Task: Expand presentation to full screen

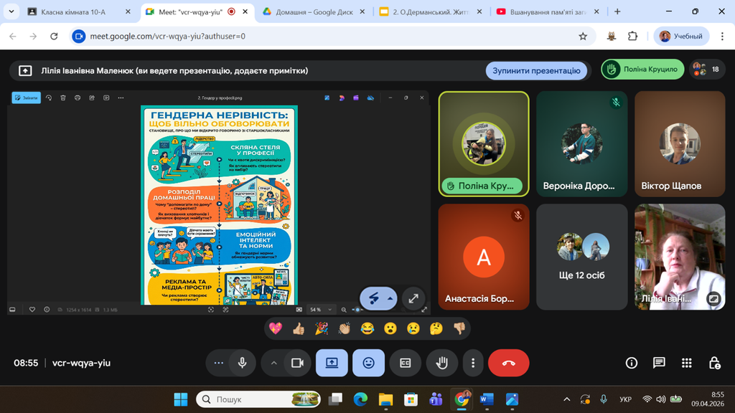Action: [x=413, y=298]
